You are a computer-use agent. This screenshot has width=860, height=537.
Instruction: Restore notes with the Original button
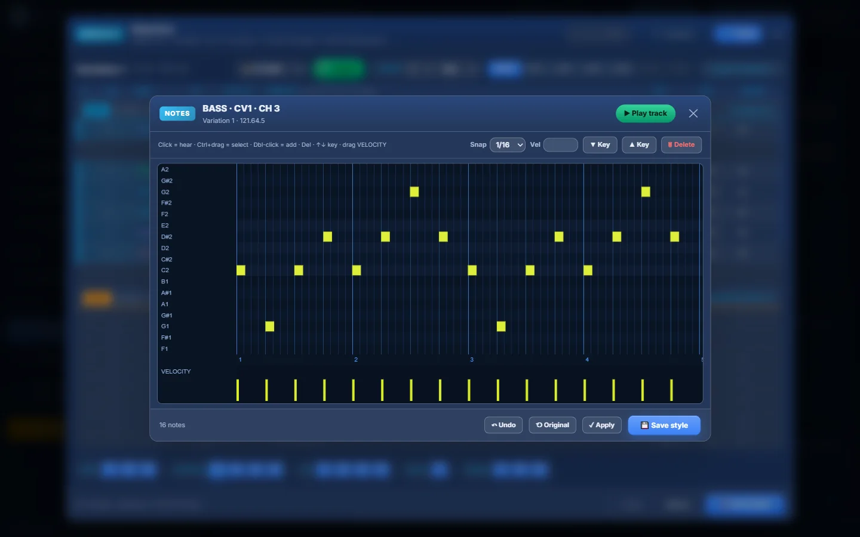click(x=552, y=425)
